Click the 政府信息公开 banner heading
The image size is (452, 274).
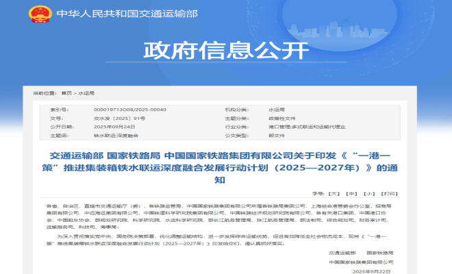click(225, 51)
